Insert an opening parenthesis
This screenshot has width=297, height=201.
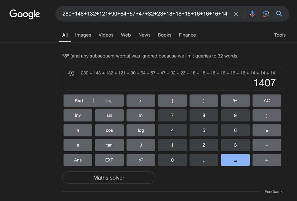click(x=172, y=101)
